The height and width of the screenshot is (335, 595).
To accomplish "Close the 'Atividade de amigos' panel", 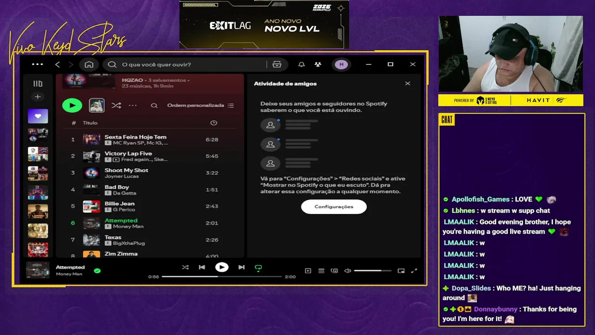I will (408, 83).
